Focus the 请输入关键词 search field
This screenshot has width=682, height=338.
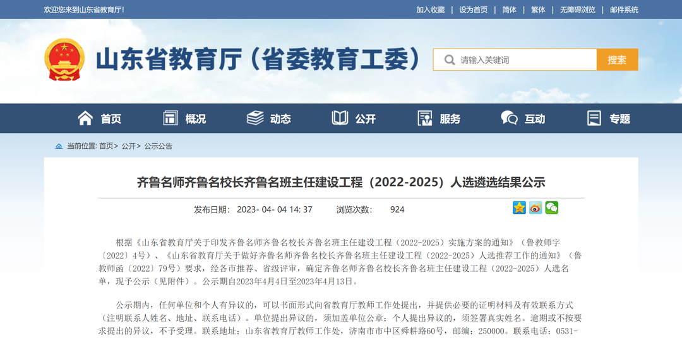click(x=524, y=60)
